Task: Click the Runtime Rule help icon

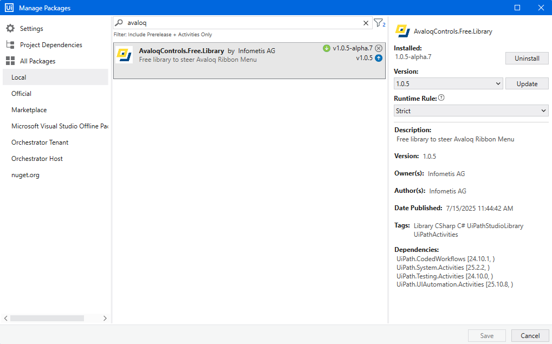Action: tap(441, 98)
